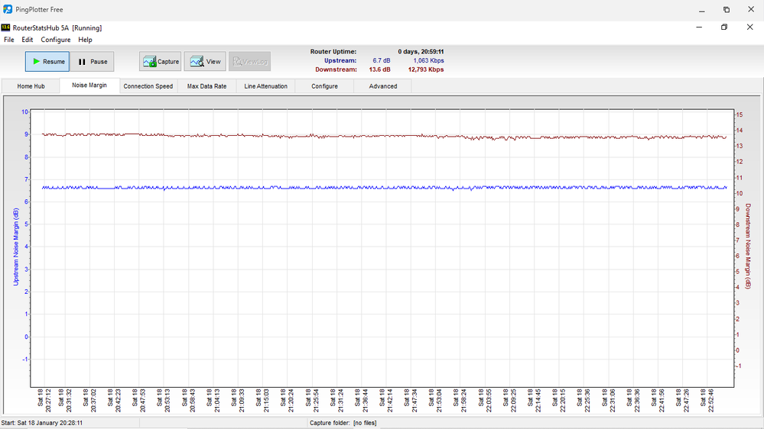The height and width of the screenshot is (429, 764).
Task: Pause the router stats monitoring
Action: click(93, 62)
